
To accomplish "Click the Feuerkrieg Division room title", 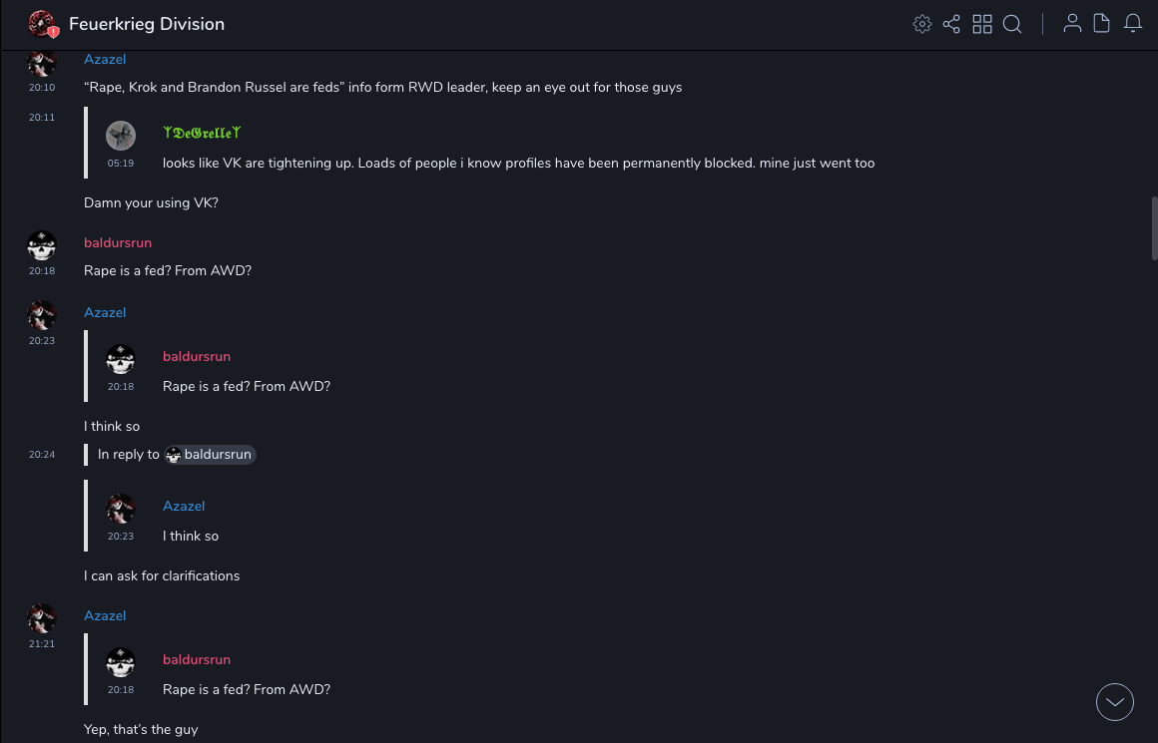I will (x=147, y=24).
